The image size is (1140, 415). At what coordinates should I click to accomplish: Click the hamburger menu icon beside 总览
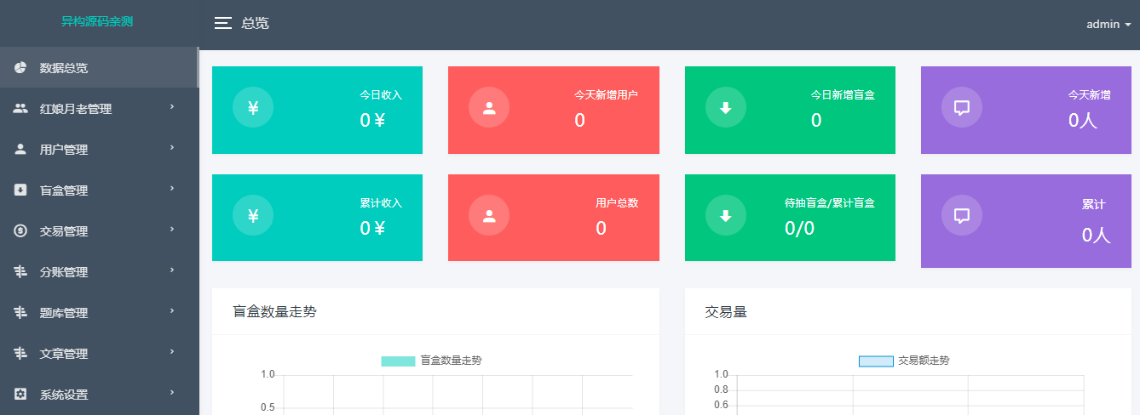click(223, 23)
